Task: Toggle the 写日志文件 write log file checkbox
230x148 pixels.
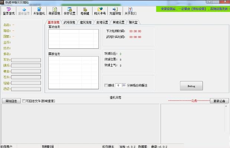Action: (x=24, y=101)
